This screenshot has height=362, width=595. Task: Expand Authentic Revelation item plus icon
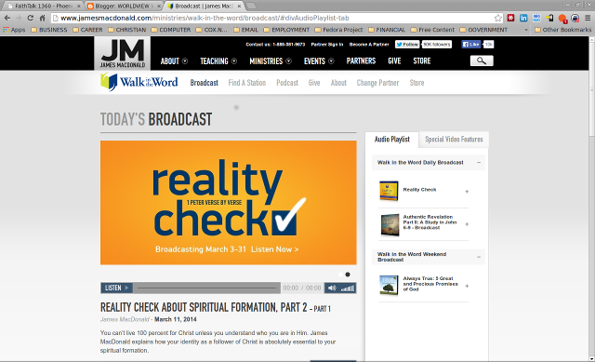coord(467,224)
